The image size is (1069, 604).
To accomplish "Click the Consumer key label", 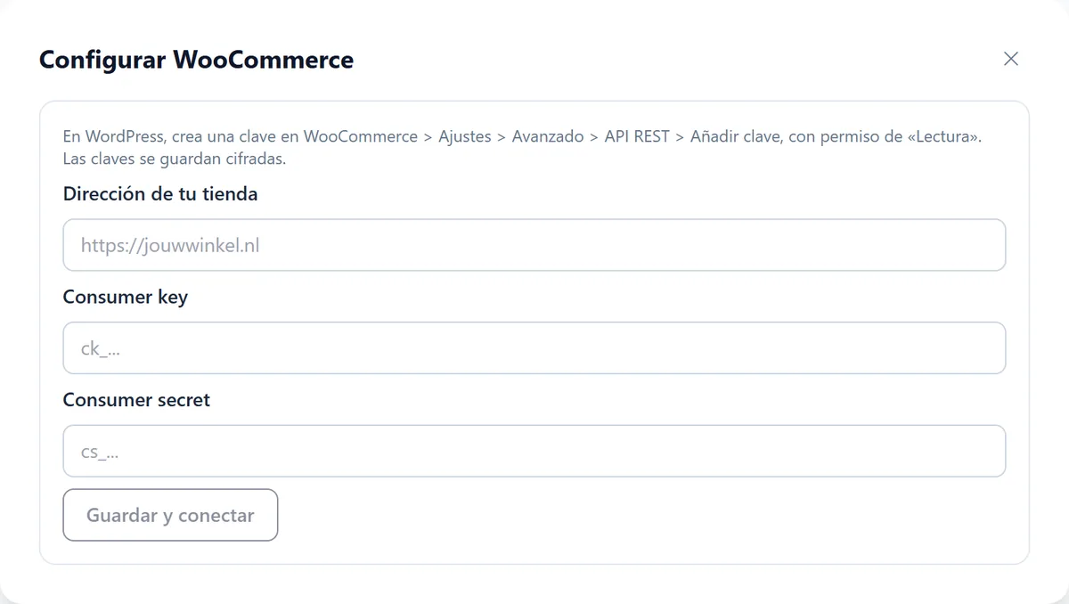I will click(x=126, y=297).
